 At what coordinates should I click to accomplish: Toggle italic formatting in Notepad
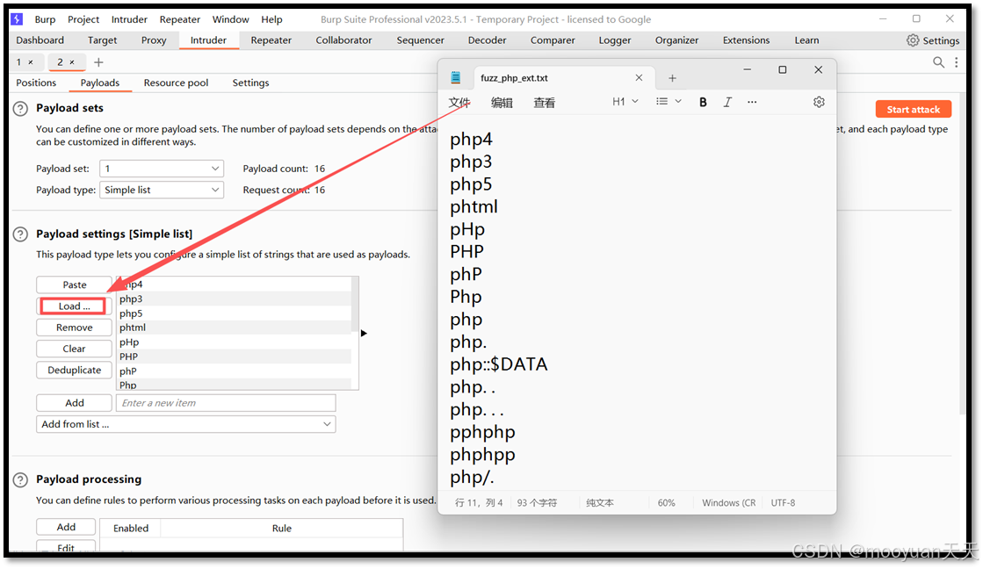pos(727,102)
